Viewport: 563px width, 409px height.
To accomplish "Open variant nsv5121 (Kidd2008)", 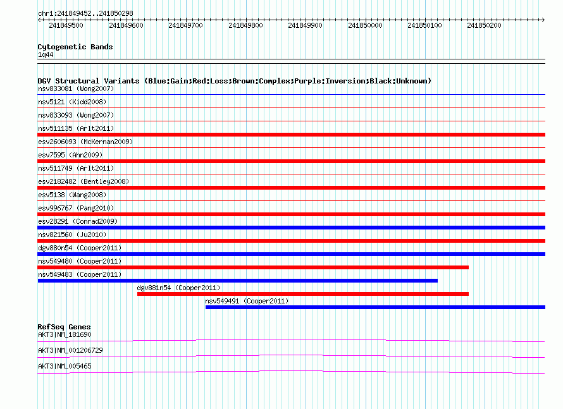I will click(72, 102).
